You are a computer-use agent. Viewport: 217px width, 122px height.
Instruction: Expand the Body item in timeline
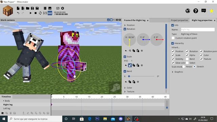(x=4, y=101)
